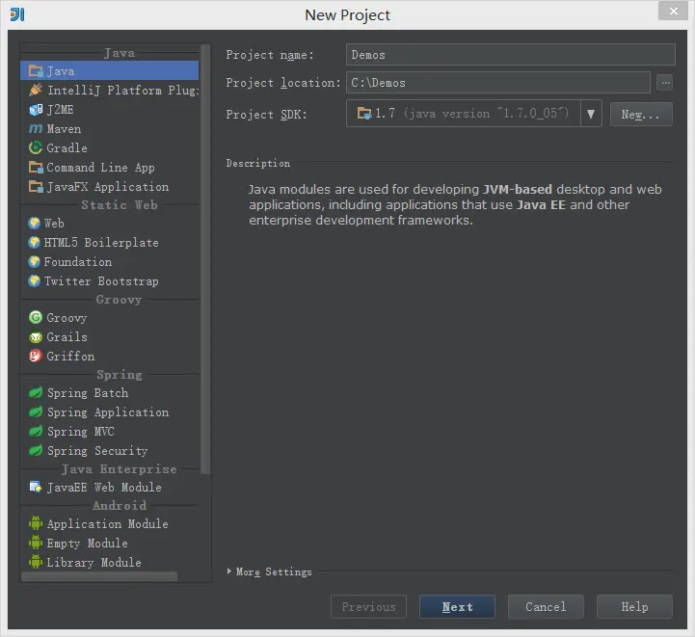695x637 pixels.
Task: Open the Project SDK dropdown arrow
Action: click(x=591, y=114)
